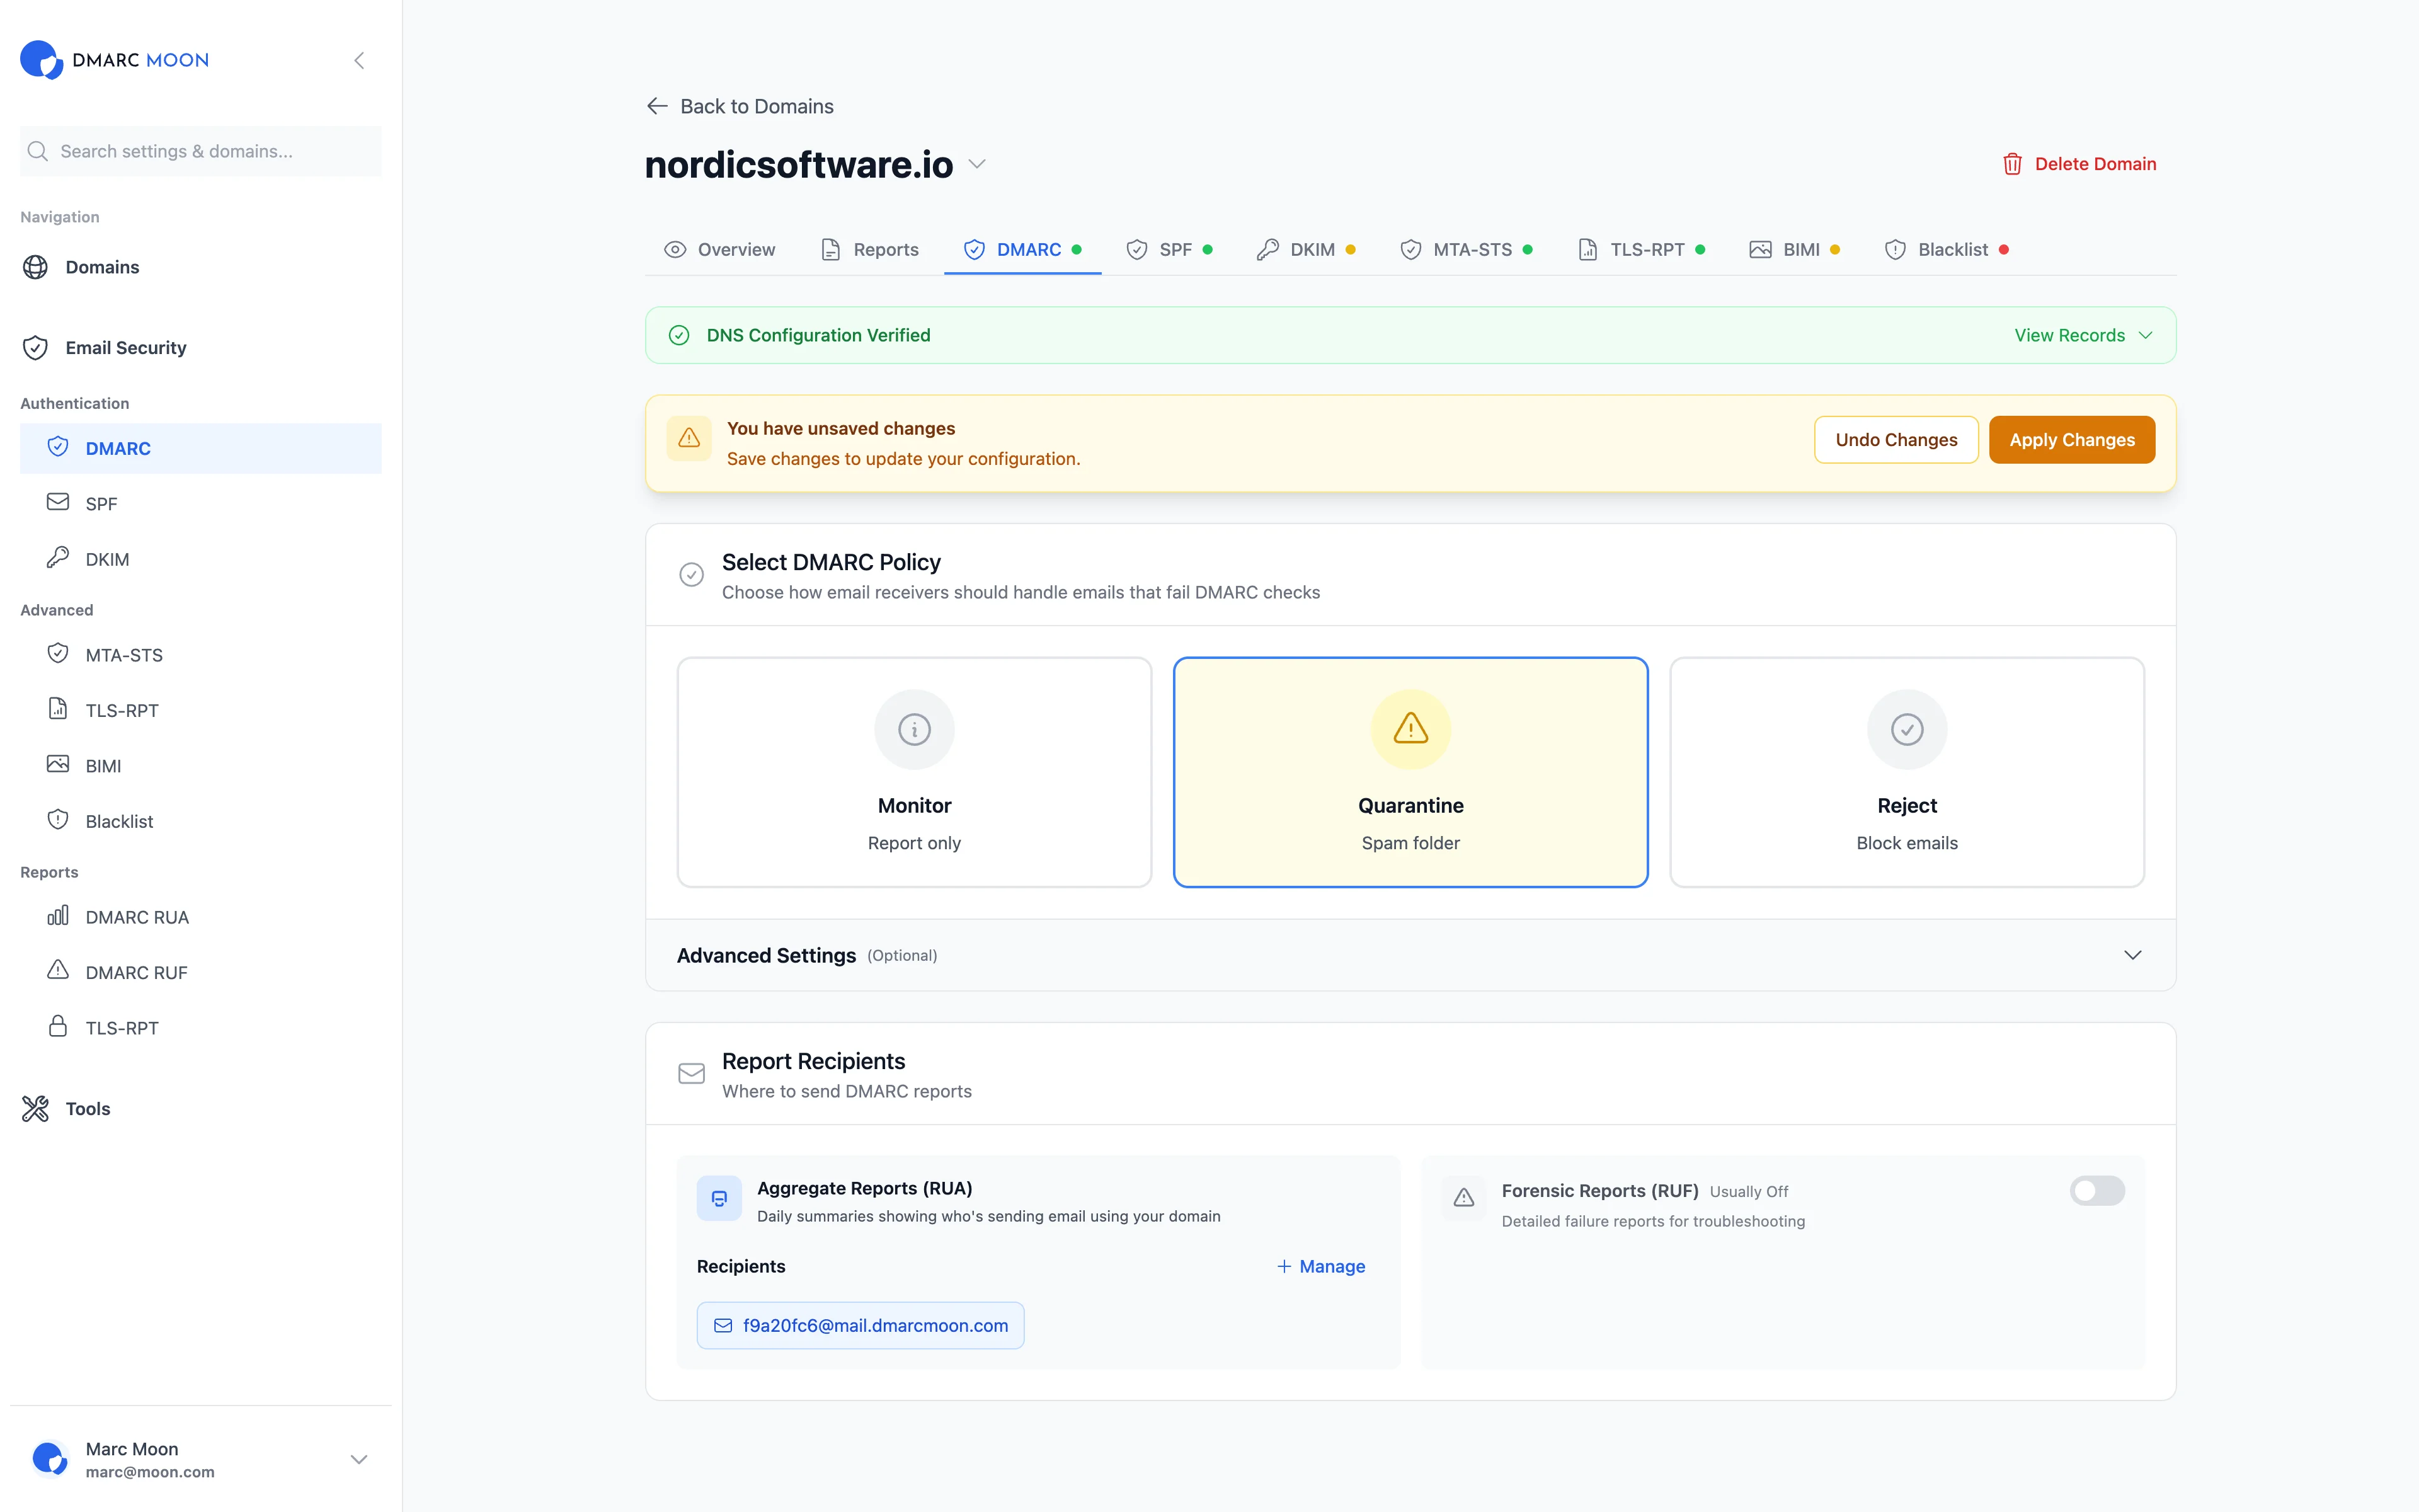The width and height of the screenshot is (2419, 1512).
Task: Select the Reject policy option
Action: click(1905, 771)
